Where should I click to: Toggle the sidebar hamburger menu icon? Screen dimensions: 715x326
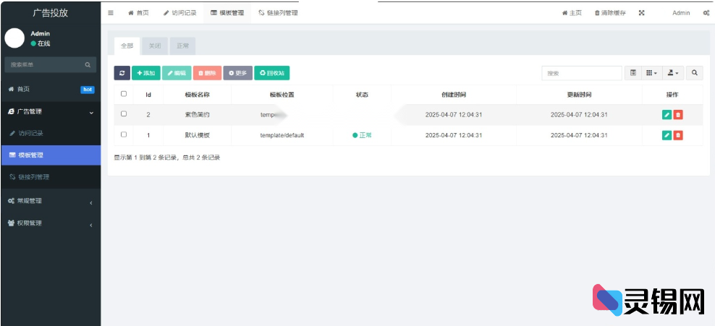(x=110, y=13)
